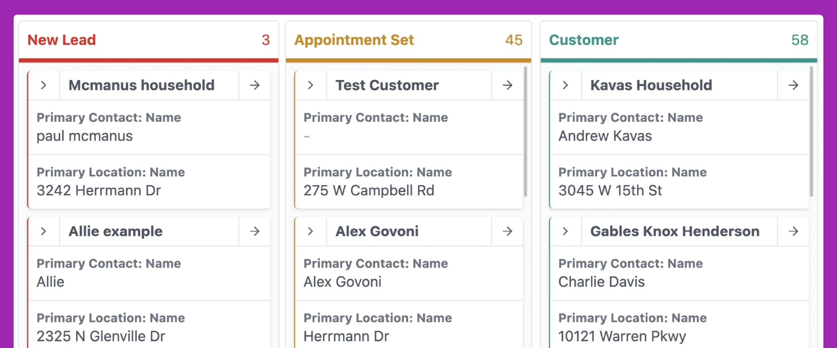Open the Kavas Household record arrow
Screen dimensions: 837x348
pyautogui.click(x=793, y=85)
